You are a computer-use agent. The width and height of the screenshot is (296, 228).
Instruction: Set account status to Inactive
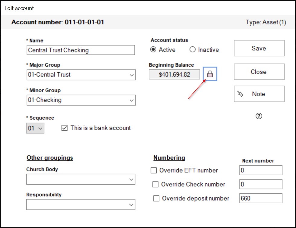[x=193, y=50]
